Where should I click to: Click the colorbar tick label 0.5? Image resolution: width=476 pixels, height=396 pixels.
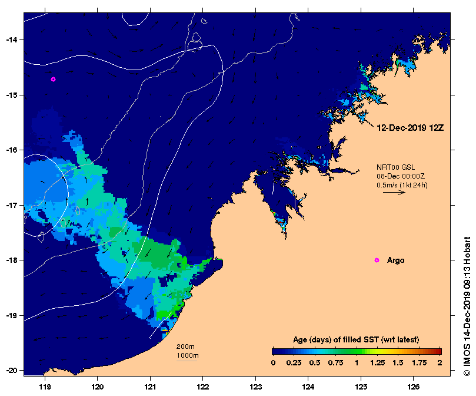point(315,363)
